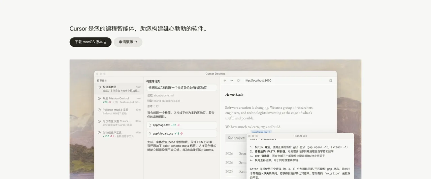The width and height of the screenshot is (431, 179).
Task: Open the 规划 Mission Control task row
Action: (119, 100)
